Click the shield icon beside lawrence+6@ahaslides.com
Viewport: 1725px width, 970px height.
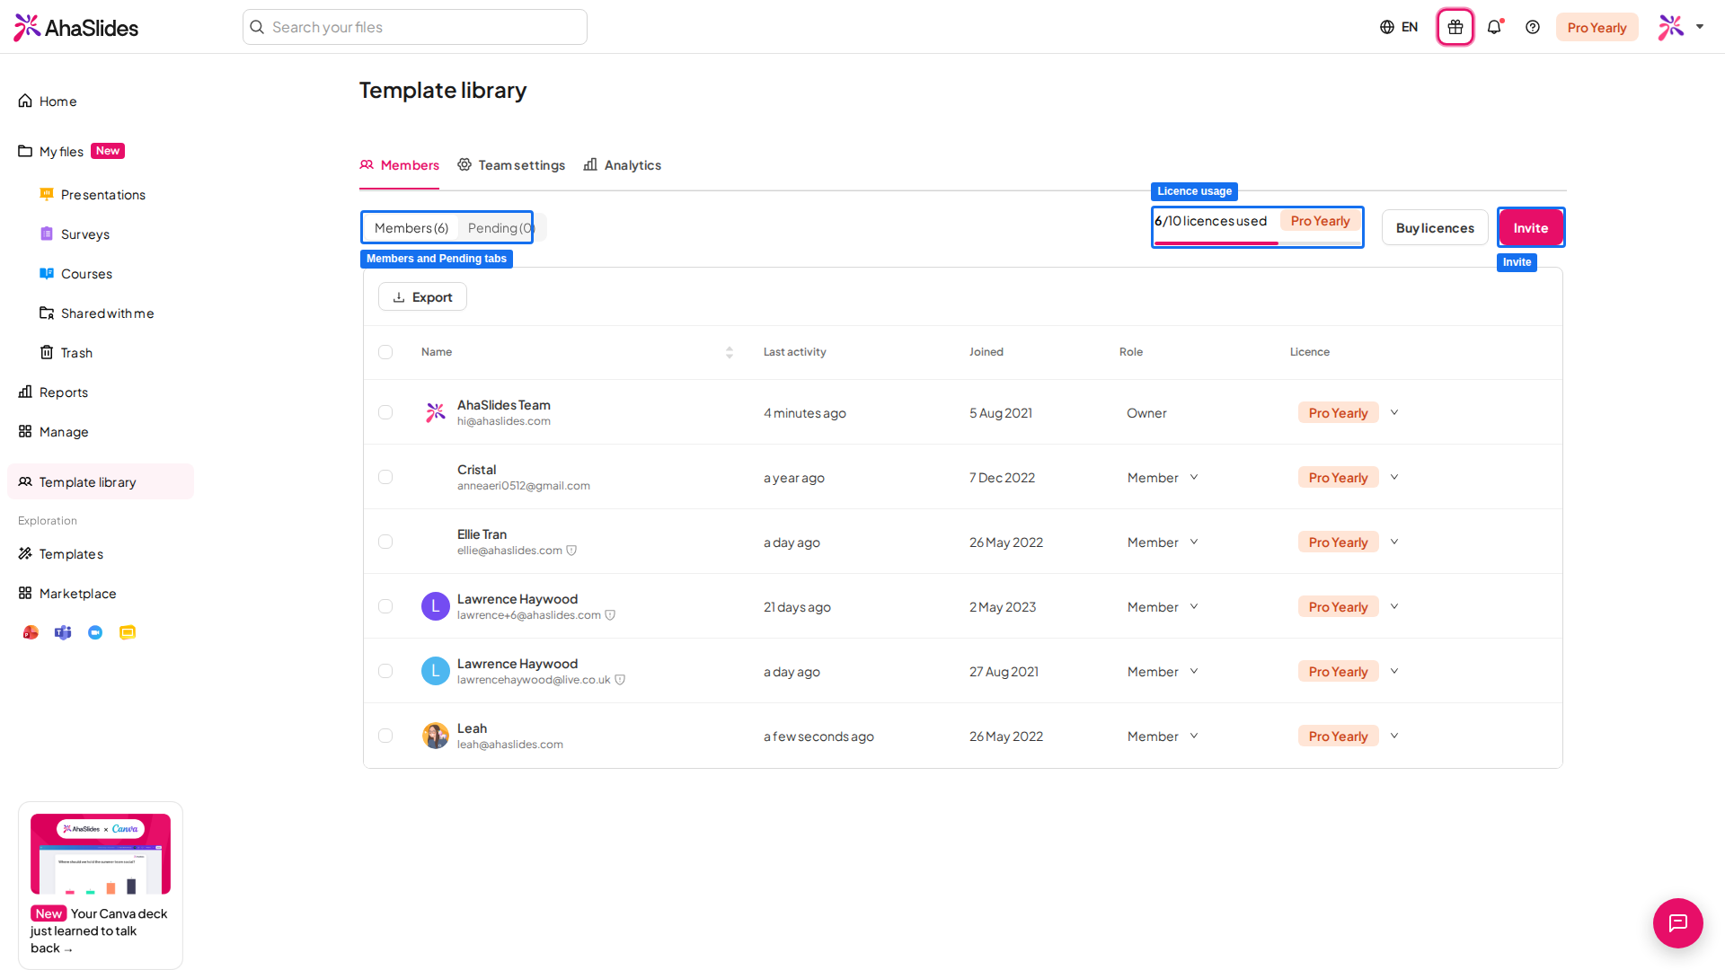[x=610, y=615]
